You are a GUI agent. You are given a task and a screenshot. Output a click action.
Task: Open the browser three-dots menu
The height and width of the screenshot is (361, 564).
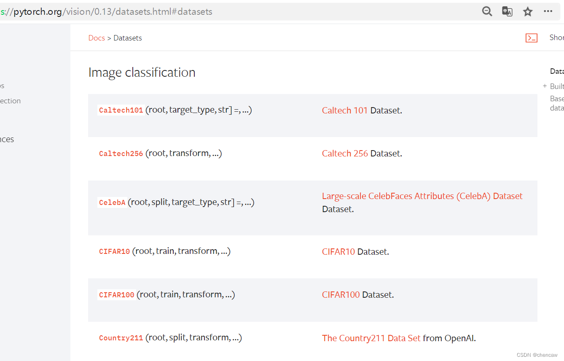point(548,11)
